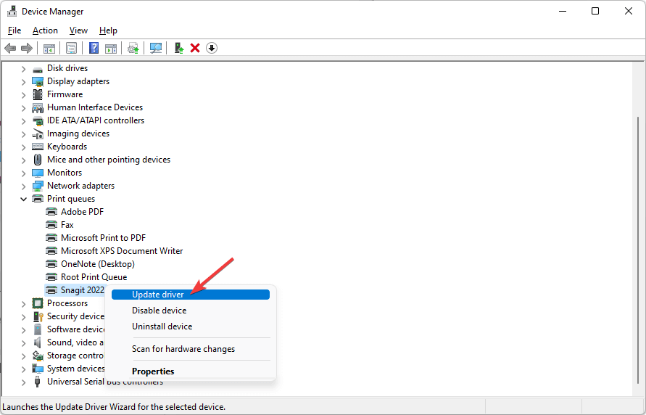646x415 pixels.
Task: Click the IDE ATA/ATAPI controllers icon
Action: 38,120
